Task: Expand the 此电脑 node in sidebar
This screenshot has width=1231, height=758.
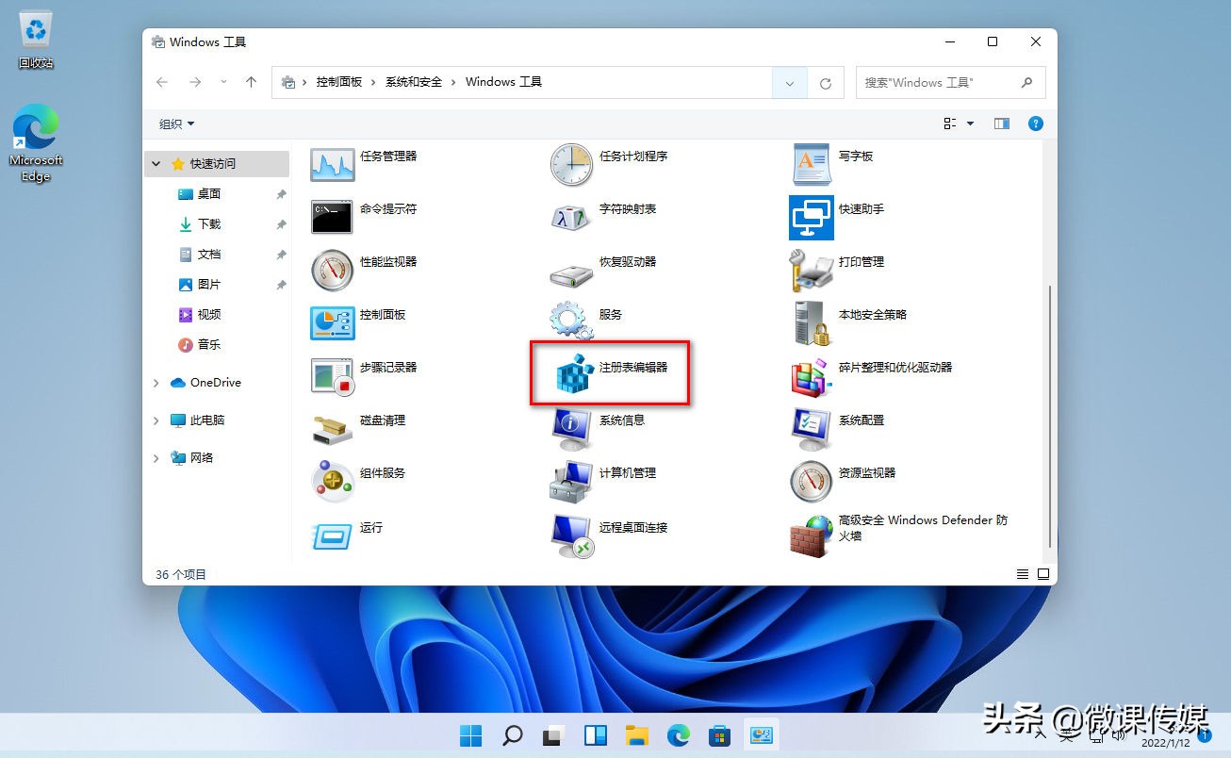Action: pyautogui.click(x=155, y=420)
